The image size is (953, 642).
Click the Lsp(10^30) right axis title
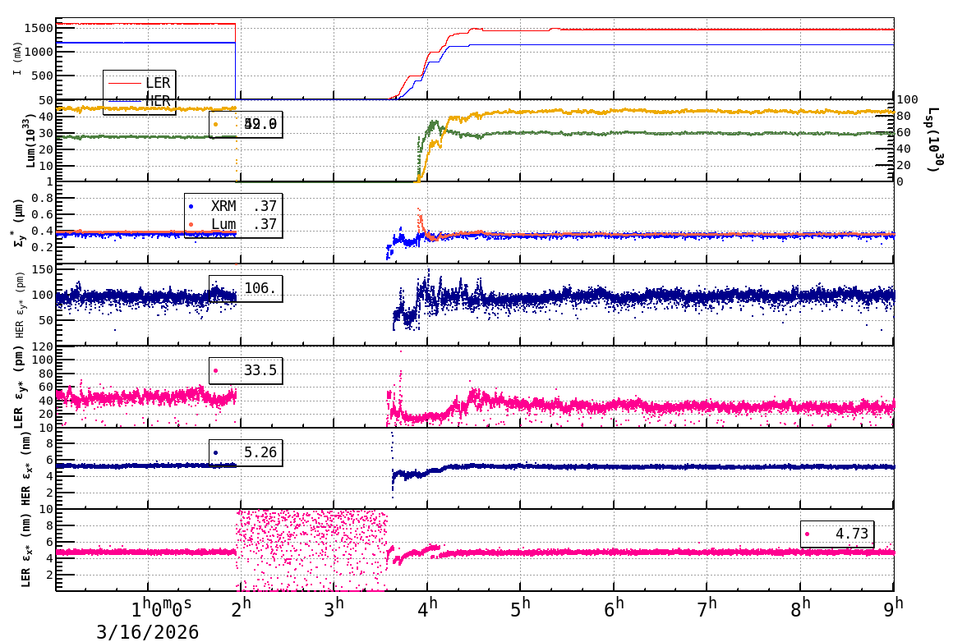click(934, 140)
